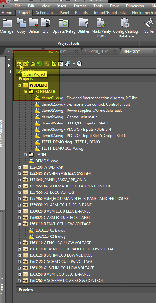Click the Copy project ribbon button
Image resolution: width=156 pixels, height=303 pixels.
point(21,26)
